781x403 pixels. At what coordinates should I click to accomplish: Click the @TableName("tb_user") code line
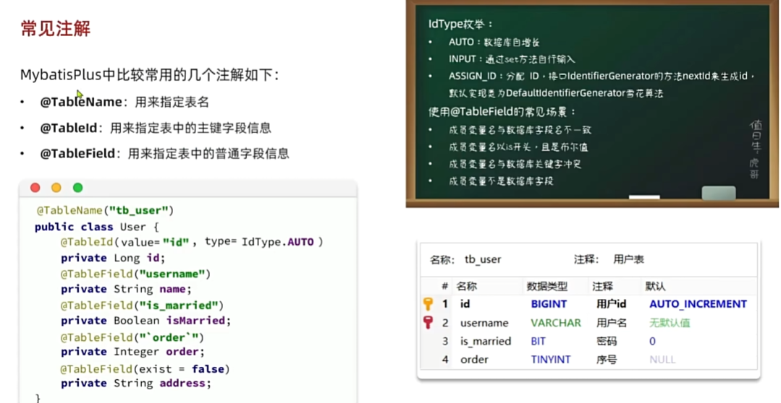105,210
